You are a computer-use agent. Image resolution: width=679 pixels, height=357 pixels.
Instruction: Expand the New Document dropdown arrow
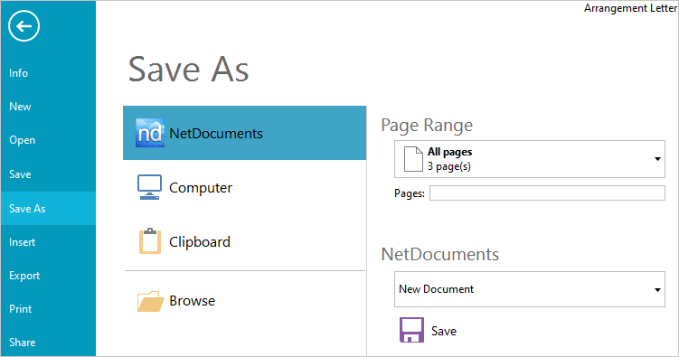pos(657,289)
